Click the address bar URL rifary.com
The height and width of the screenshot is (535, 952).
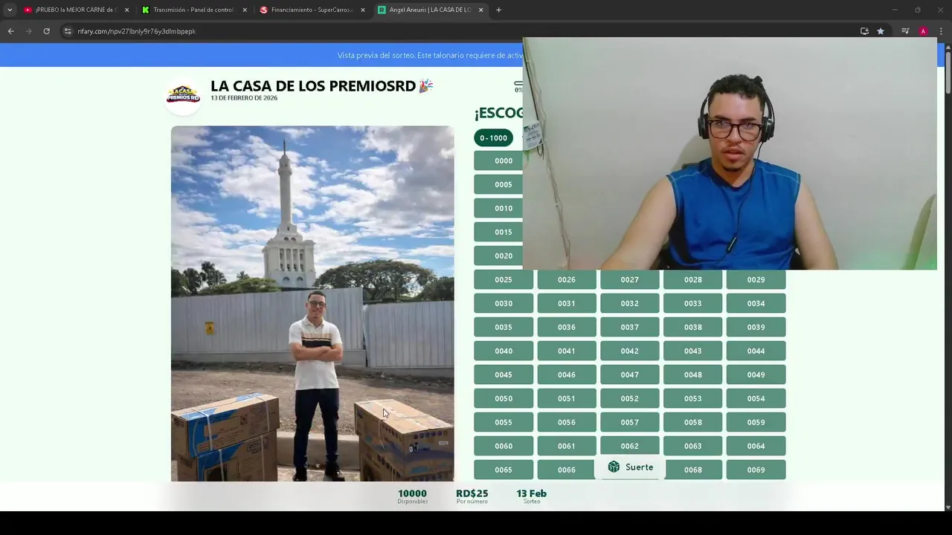point(136,31)
